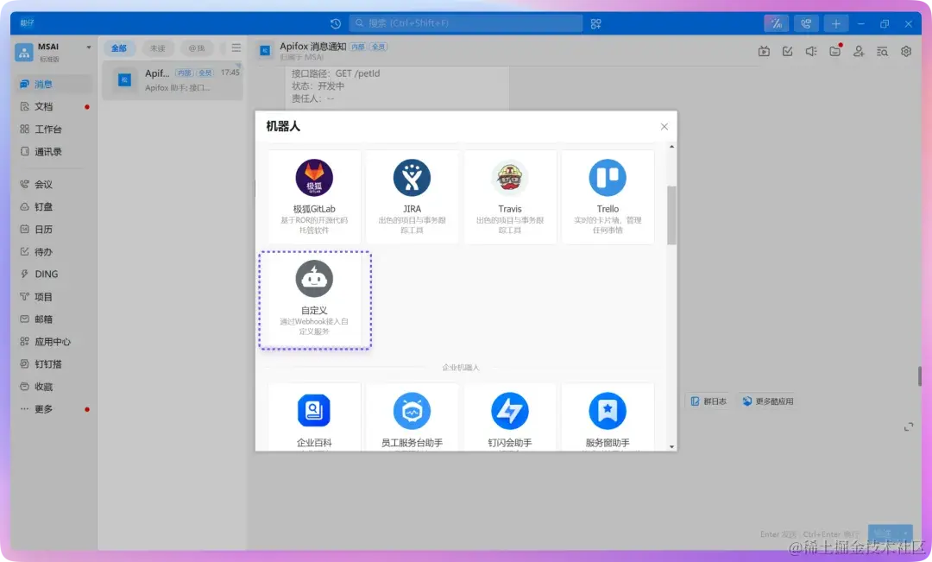Open the group settings gear icon
This screenshot has height=562, width=932.
point(906,52)
